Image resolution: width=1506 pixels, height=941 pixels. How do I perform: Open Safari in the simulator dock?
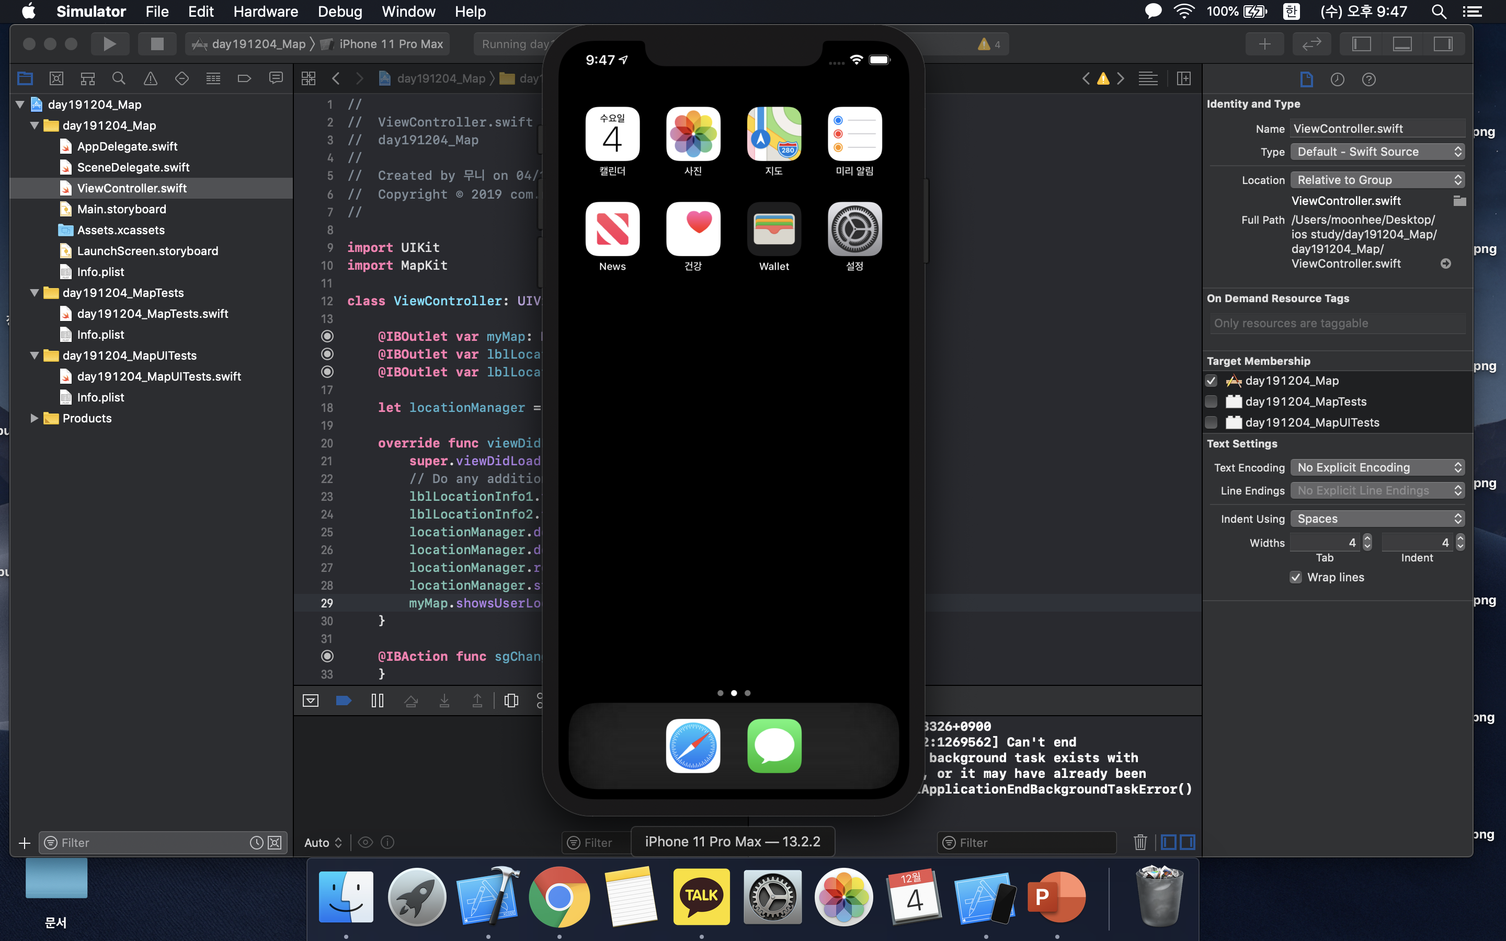[693, 745]
